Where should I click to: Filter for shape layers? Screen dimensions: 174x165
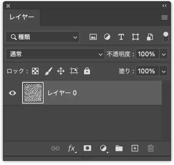[135, 37]
